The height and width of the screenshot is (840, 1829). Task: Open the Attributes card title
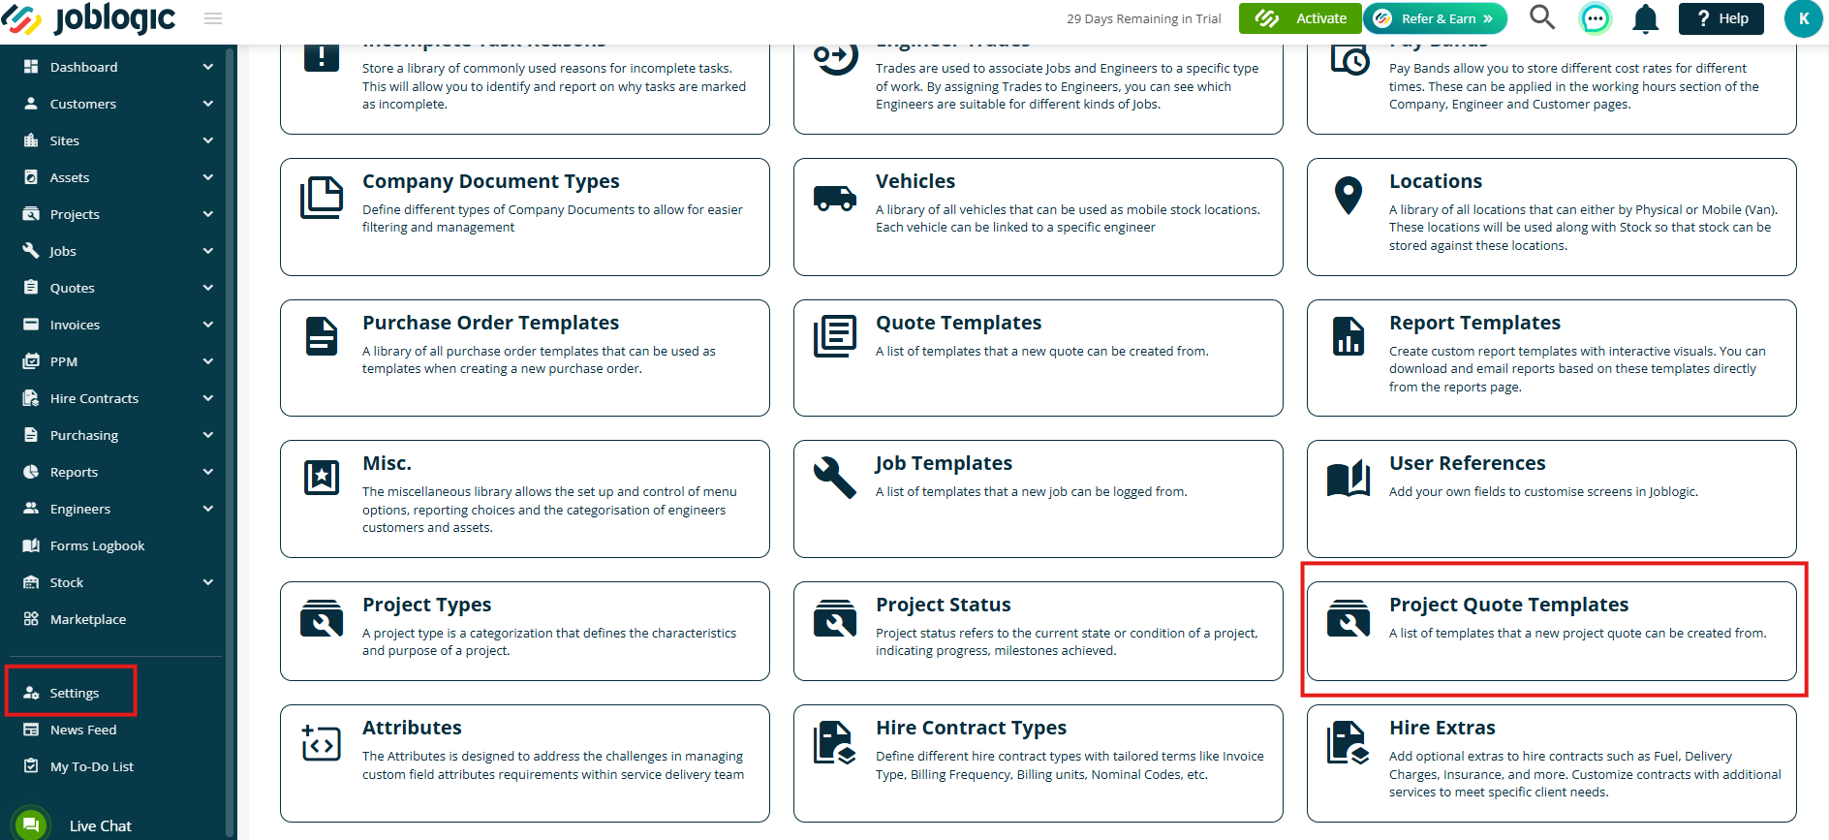(412, 728)
